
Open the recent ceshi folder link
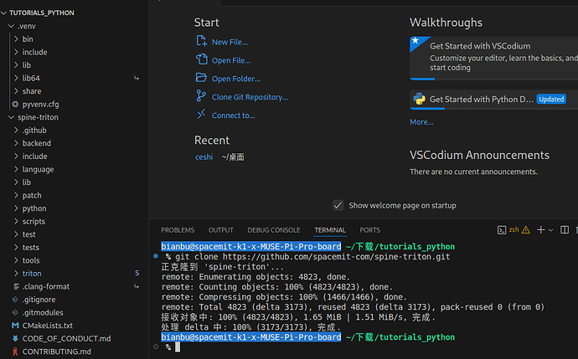pos(204,156)
